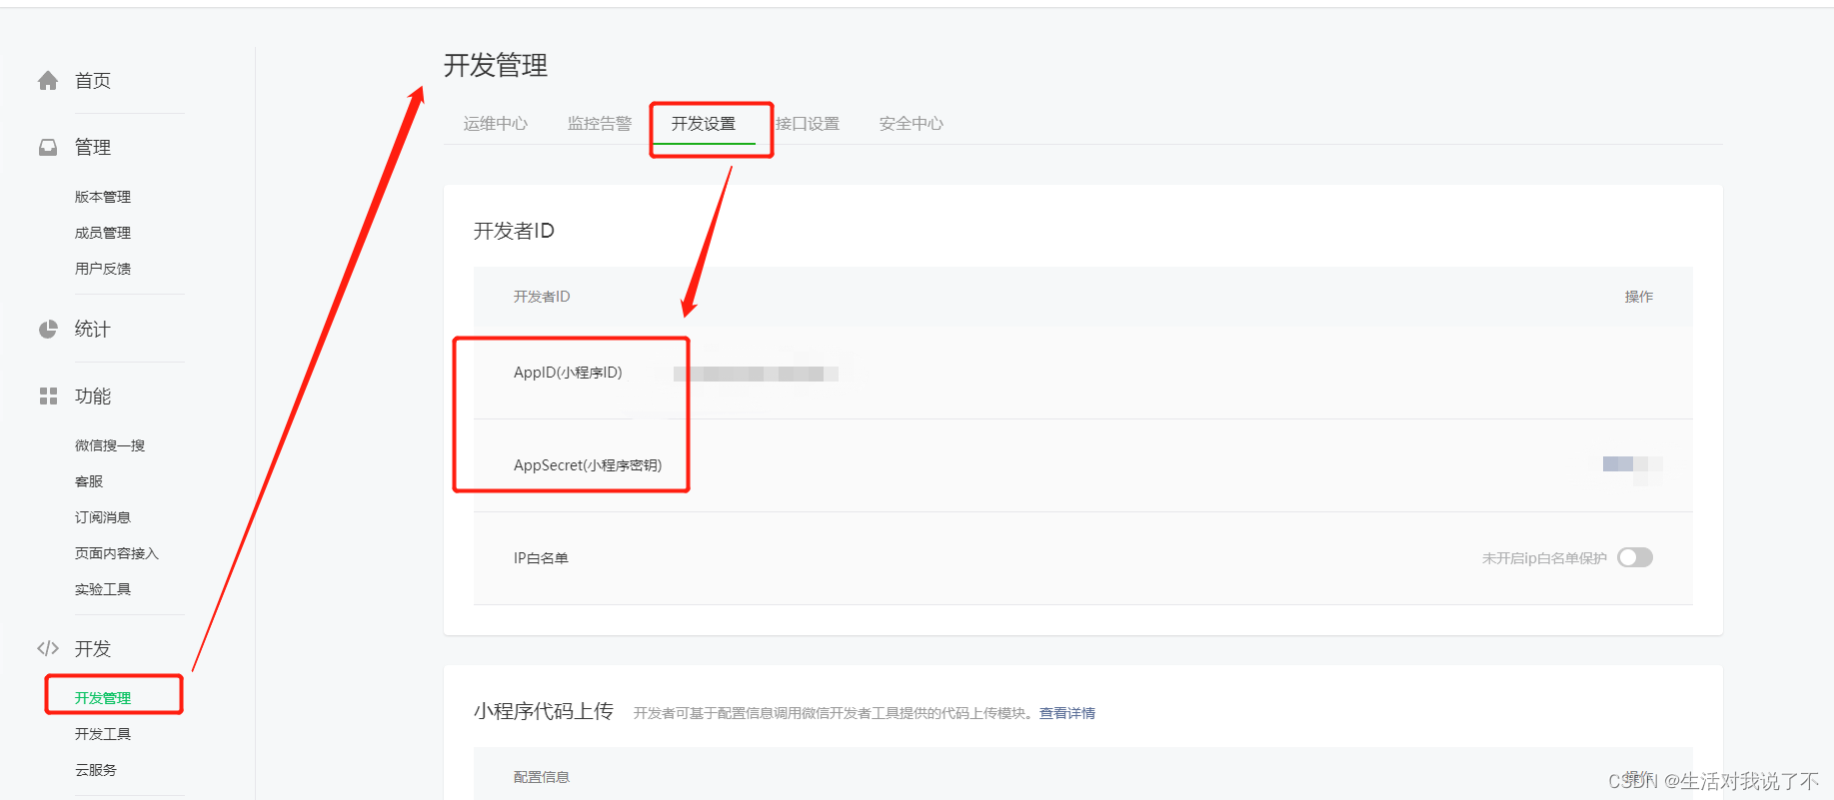Open 微信搜一搜 in the sidebar
Screen dimensions: 1834x800
click(110, 445)
